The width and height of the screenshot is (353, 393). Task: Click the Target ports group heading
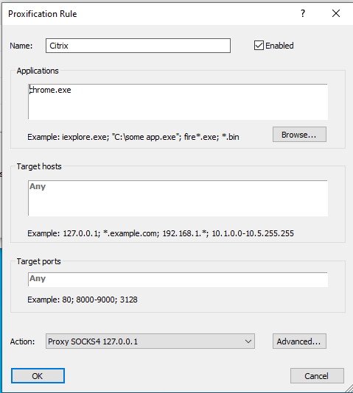pos(38,261)
